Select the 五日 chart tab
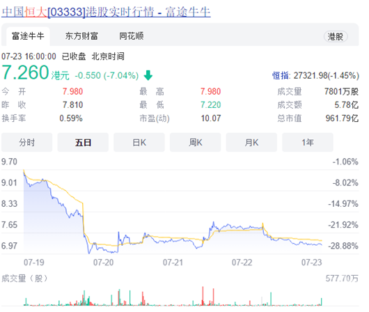This screenshot has height=312, width=369. pos(83,143)
